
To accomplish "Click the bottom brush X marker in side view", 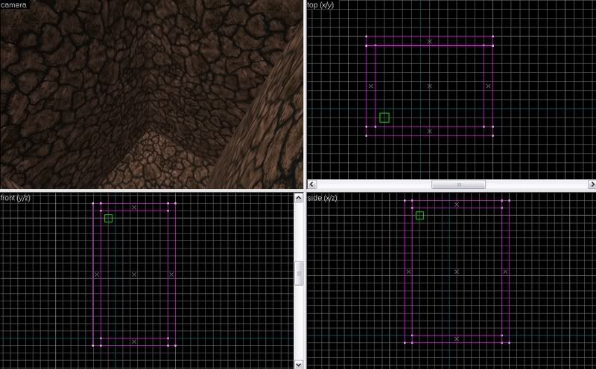I will click(x=457, y=338).
